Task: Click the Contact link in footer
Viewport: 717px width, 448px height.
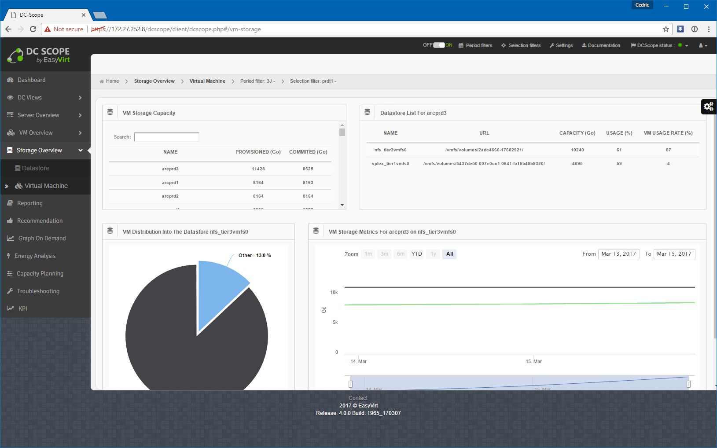Action: tap(358, 398)
